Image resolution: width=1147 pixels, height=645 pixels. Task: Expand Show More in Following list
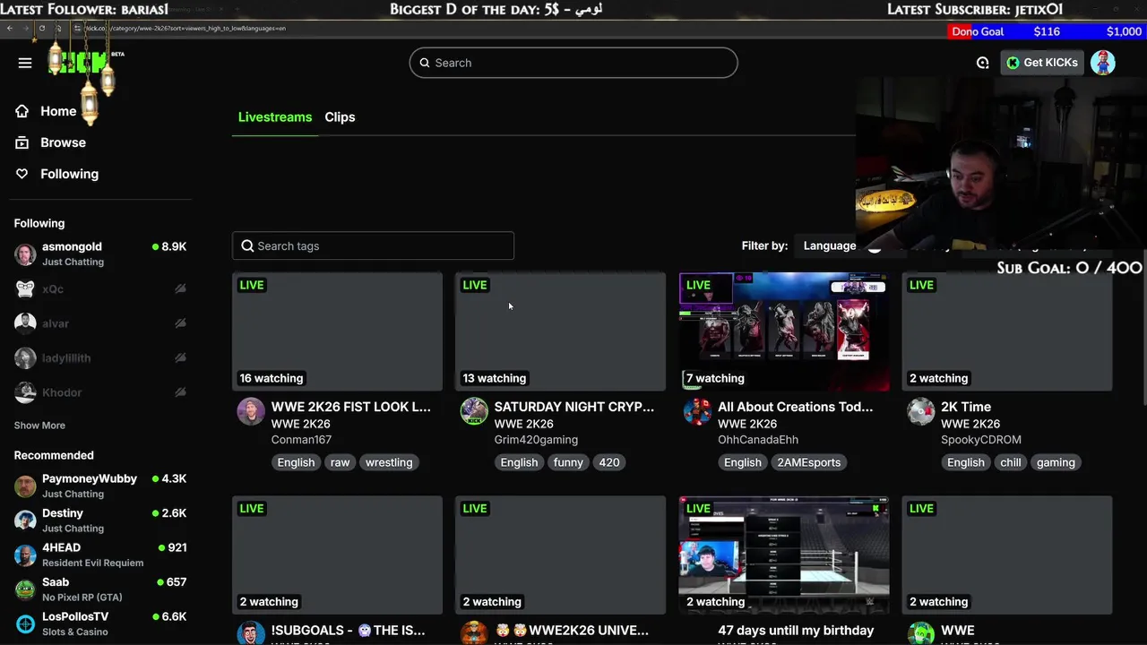click(x=39, y=426)
